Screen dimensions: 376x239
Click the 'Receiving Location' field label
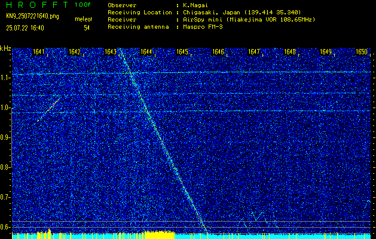point(140,13)
